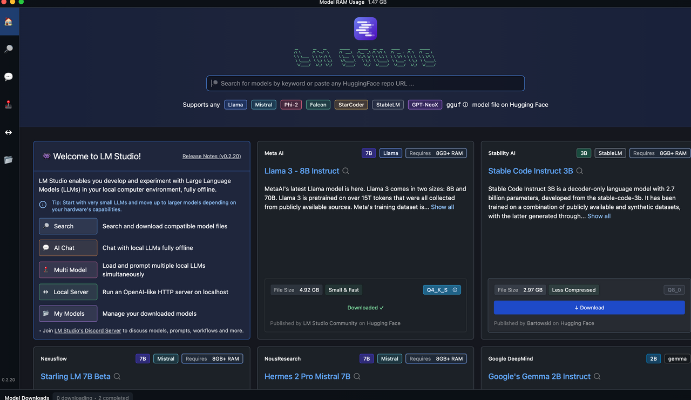Click the Search button in Welcome panel
Image resolution: width=691 pixels, height=400 pixels.
(68, 226)
